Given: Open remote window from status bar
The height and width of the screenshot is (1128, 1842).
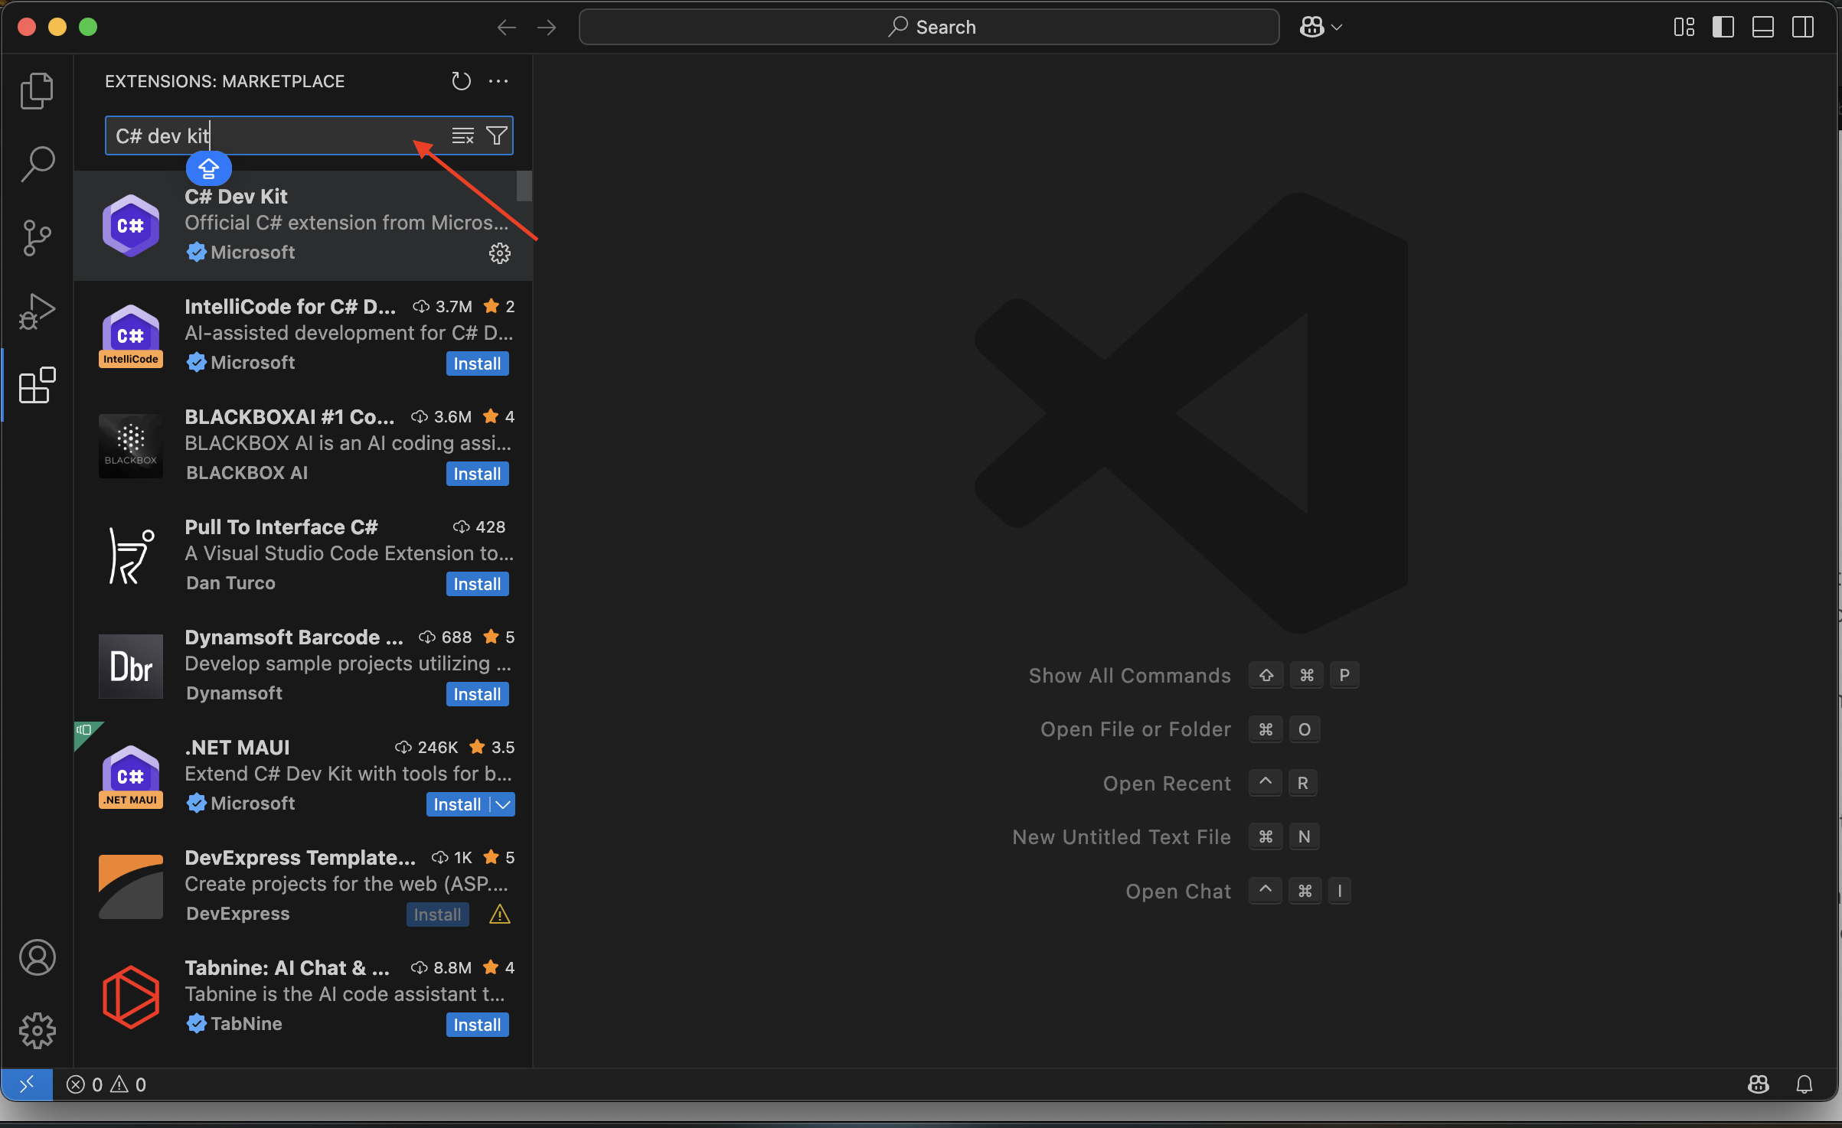Looking at the screenshot, I should click(27, 1084).
